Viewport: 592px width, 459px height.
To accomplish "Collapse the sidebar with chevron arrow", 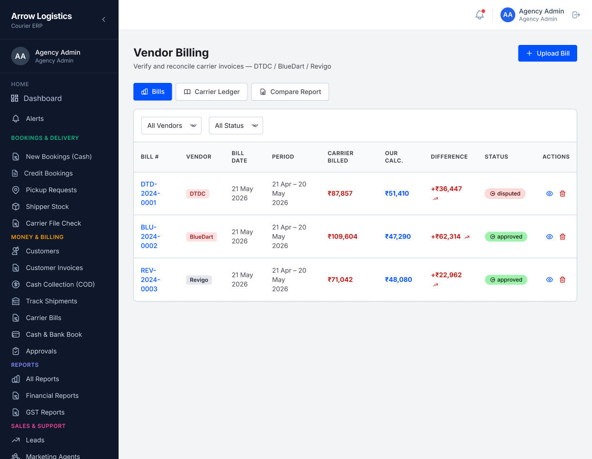I will pos(104,19).
